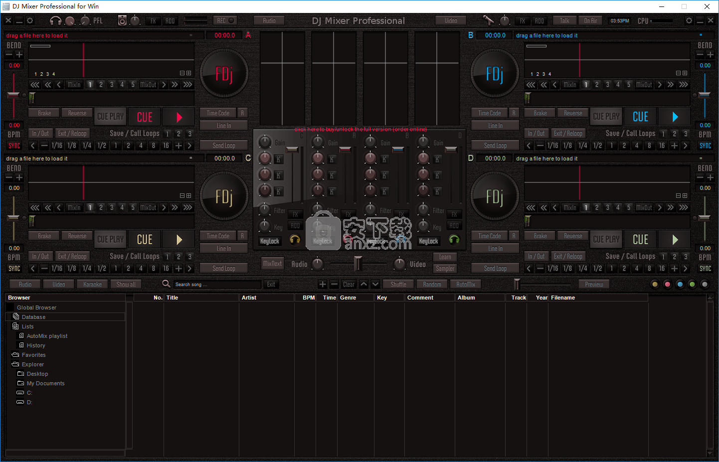Open My Documents folder
The image size is (719, 462).
coord(45,383)
